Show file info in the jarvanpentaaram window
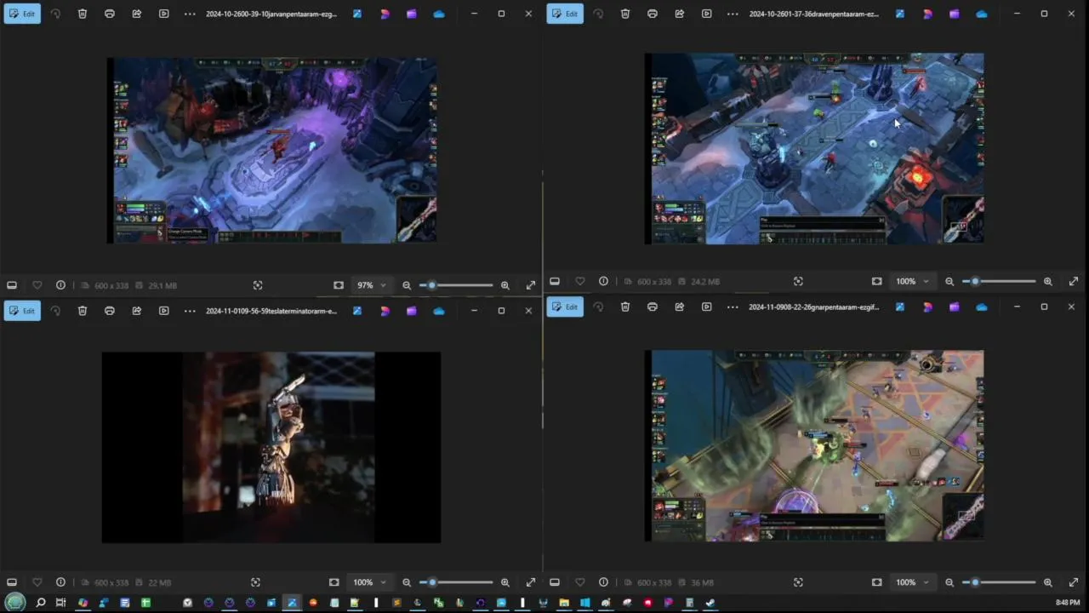This screenshot has width=1089, height=613. tap(60, 285)
